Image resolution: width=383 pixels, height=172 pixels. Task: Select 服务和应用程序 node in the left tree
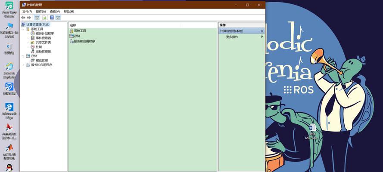tap(39, 65)
